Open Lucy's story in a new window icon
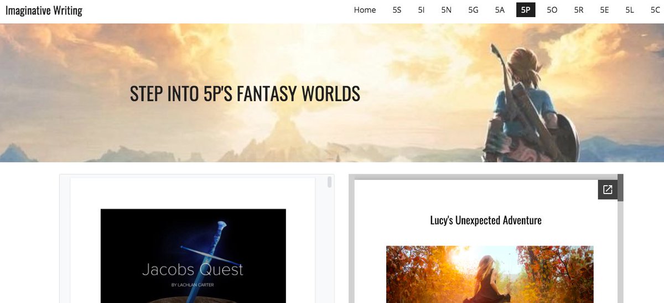This screenshot has width=664, height=303. click(x=608, y=190)
